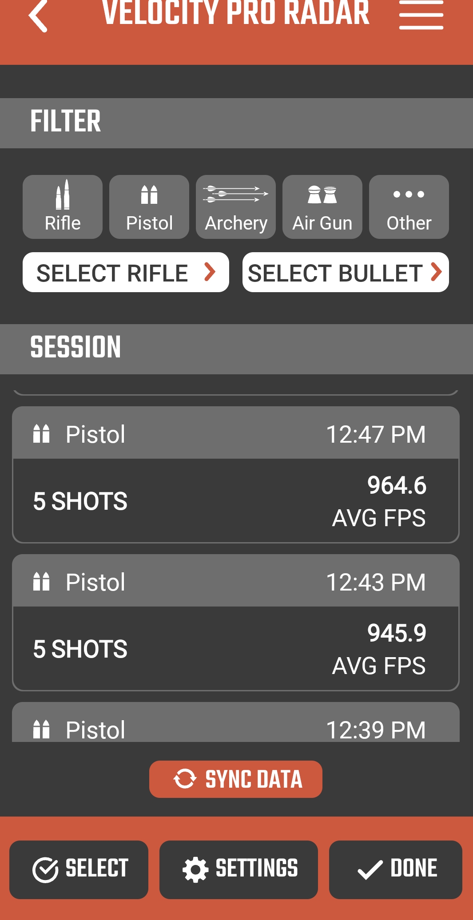Expand the Select Bullet dropdown

coord(346,272)
